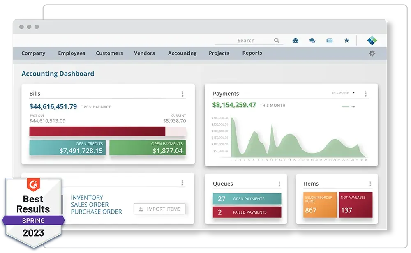The height and width of the screenshot is (253, 411).
Task: Click the diamond company logo
Action: click(372, 40)
